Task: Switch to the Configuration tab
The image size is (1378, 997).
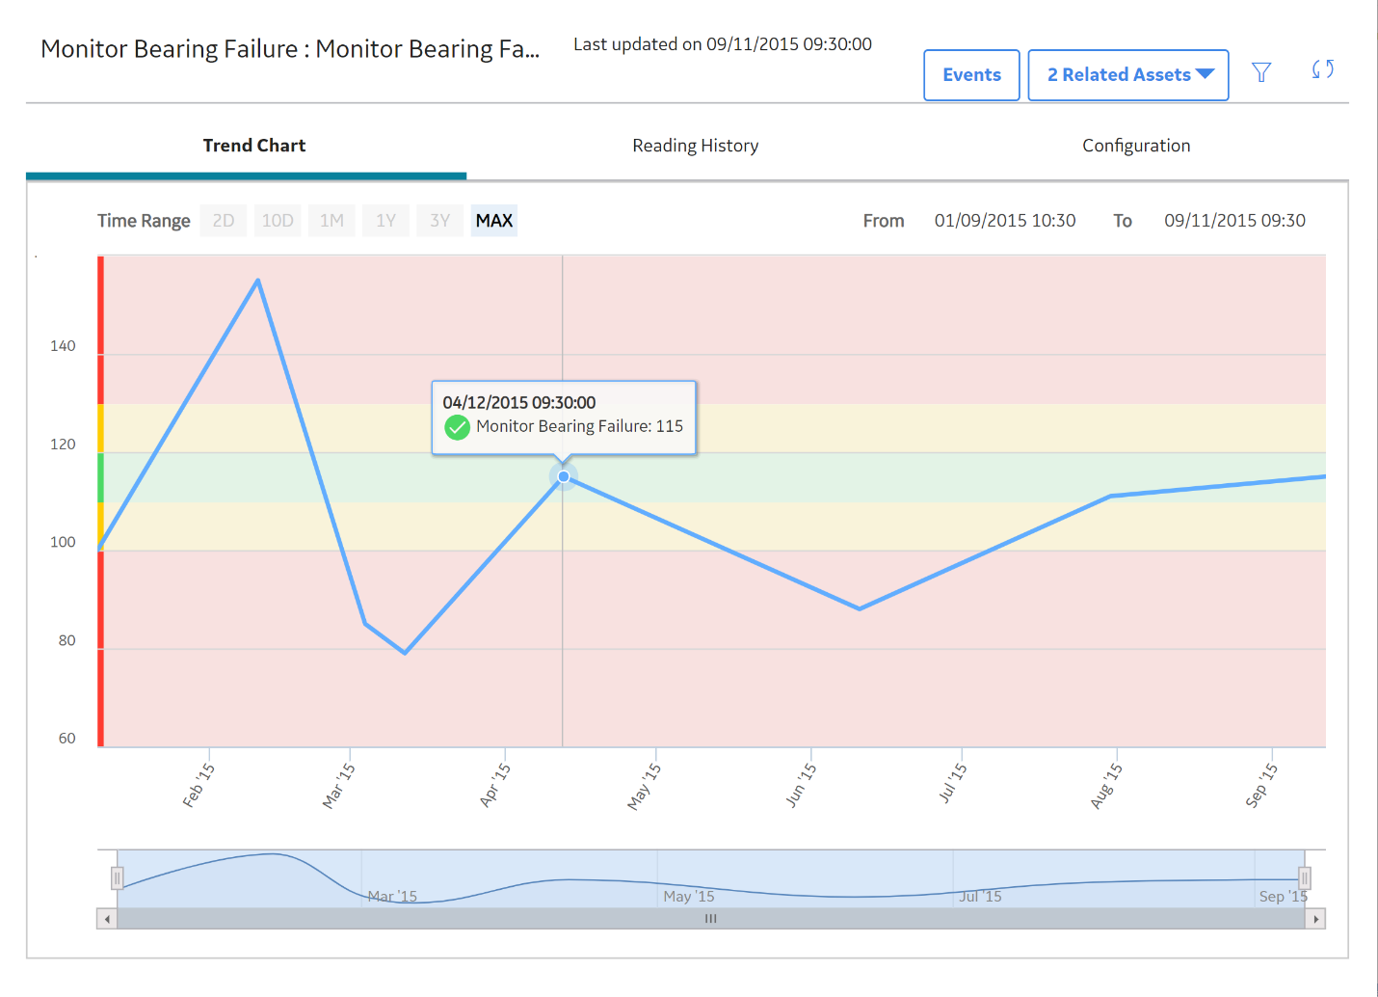Action: click(x=1136, y=146)
